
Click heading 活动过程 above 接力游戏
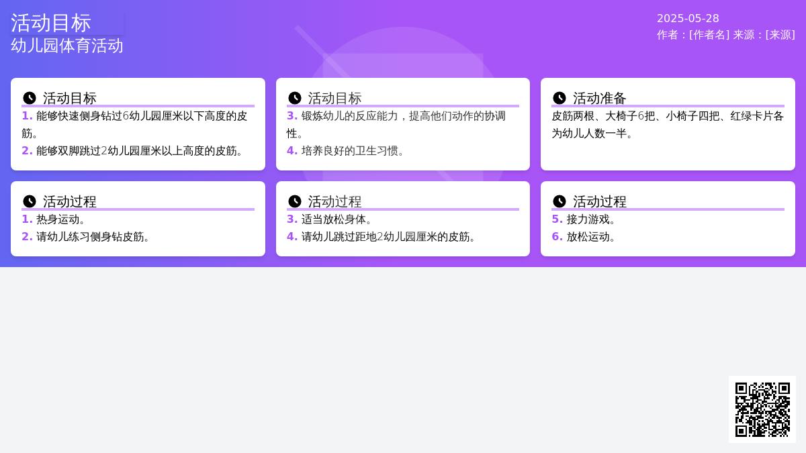point(600,201)
